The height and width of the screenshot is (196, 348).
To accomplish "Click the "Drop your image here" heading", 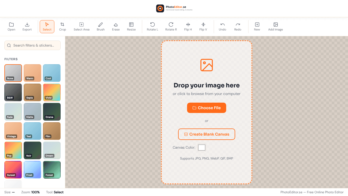I will (207, 85).
